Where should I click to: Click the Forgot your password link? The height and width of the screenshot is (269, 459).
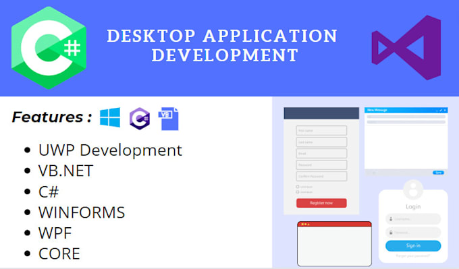413,256
